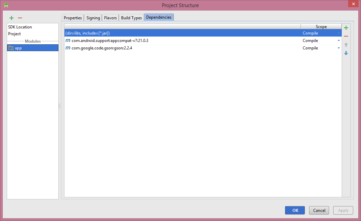Switch to the Properties tab
The height and width of the screenshot is (221, 361).
73,17
